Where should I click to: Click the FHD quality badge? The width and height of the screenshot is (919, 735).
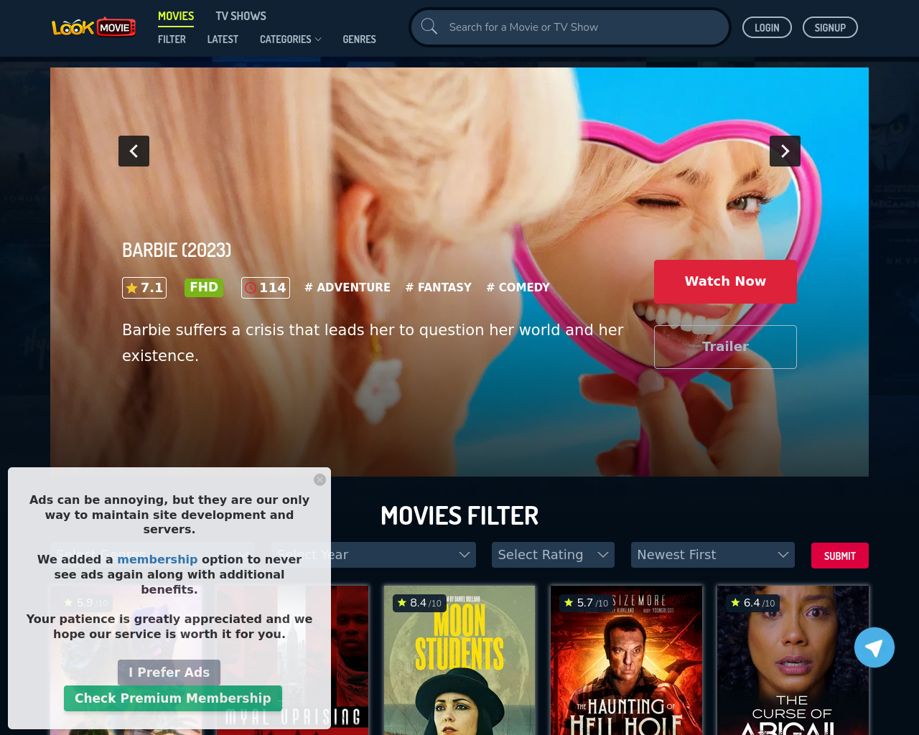pos(204,287)
